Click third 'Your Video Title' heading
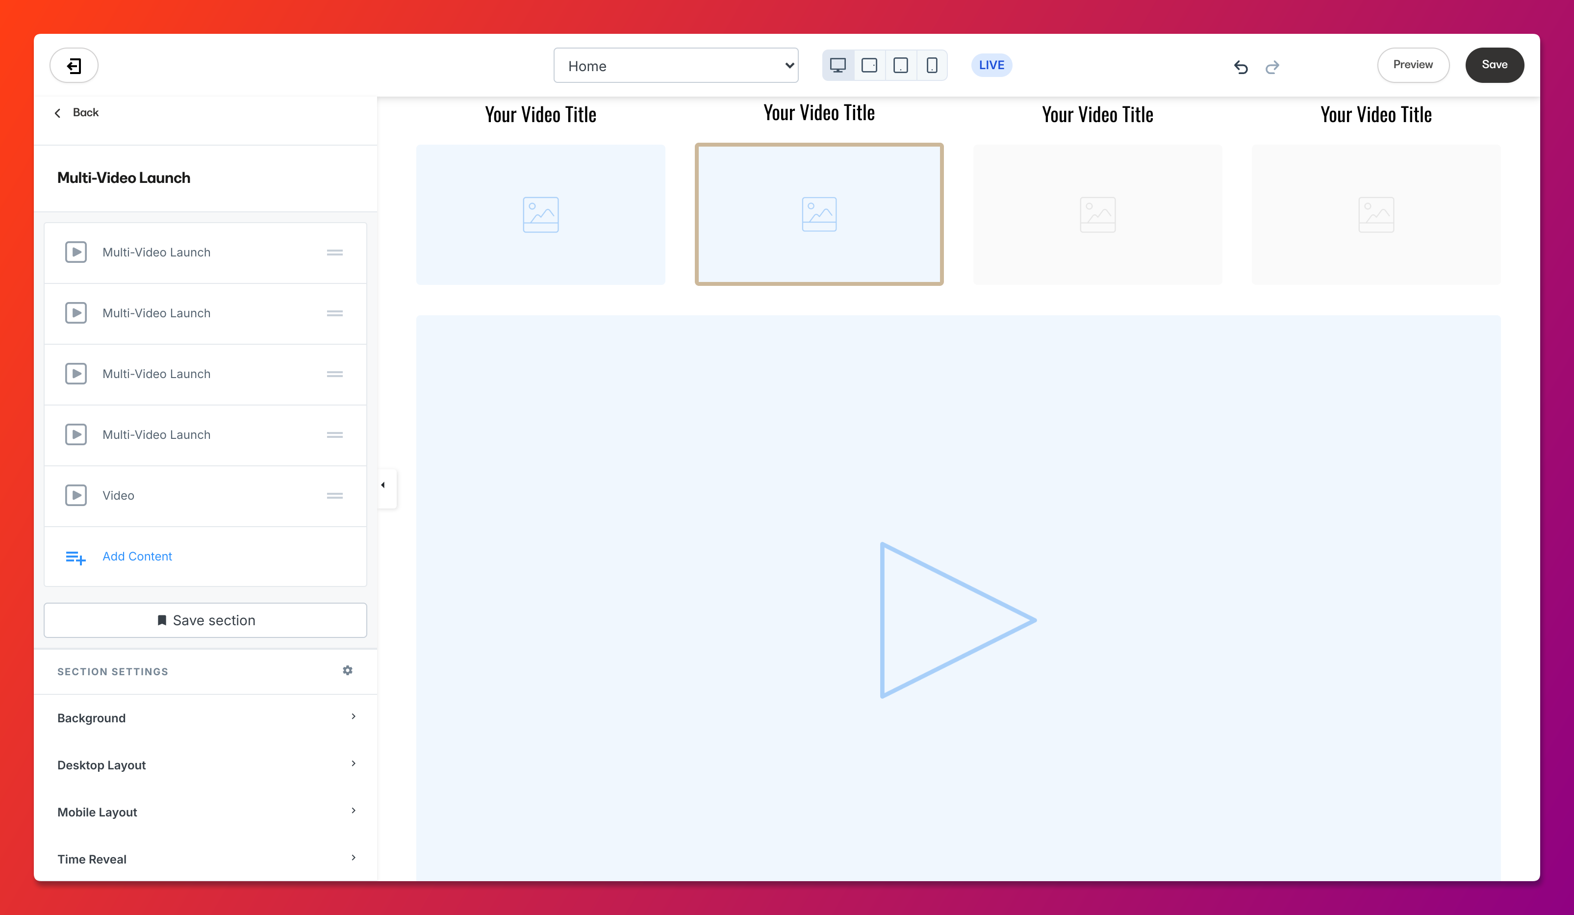 pyautogui.click(x=1097, y=115)
